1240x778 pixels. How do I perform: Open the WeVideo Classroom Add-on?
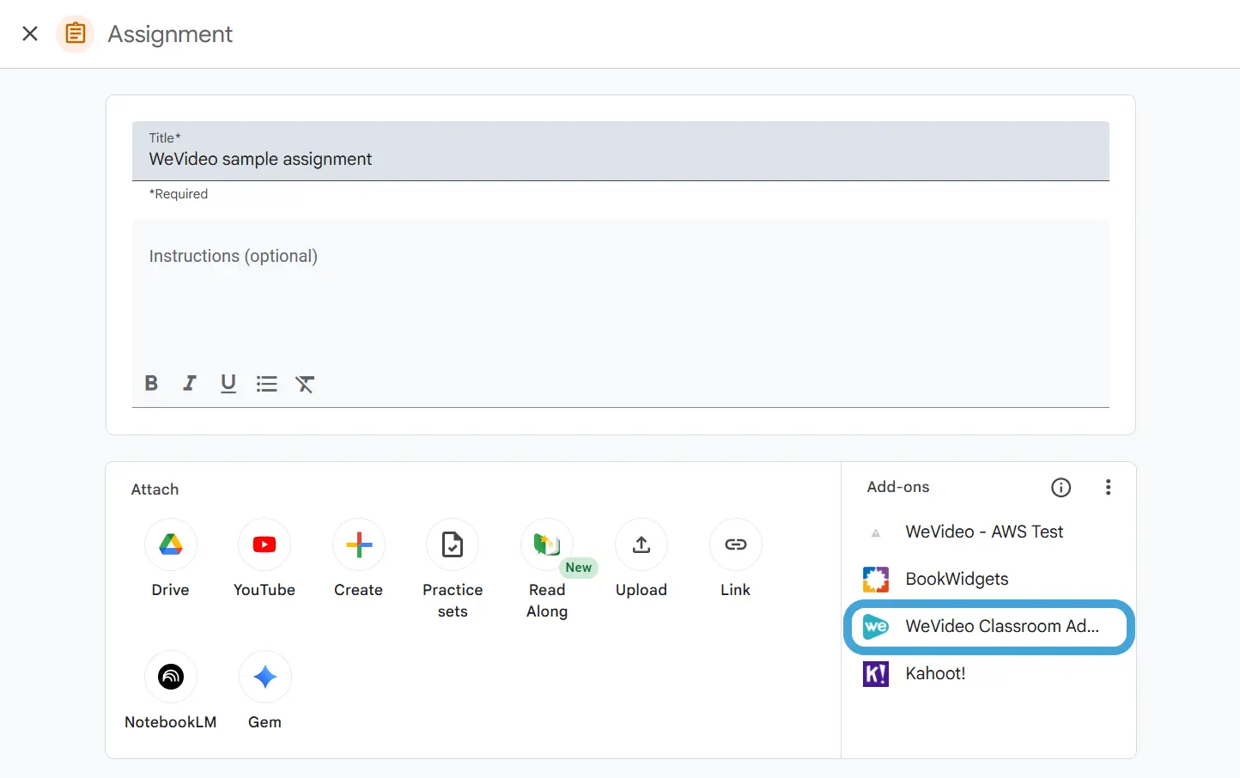point(989,627)
